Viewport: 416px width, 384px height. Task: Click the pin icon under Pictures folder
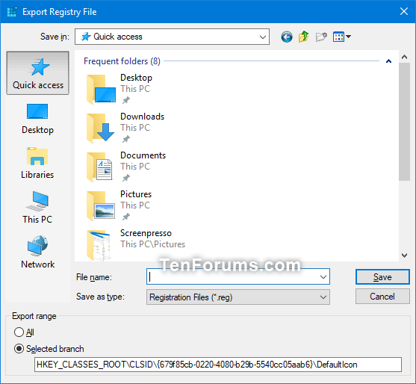(126, 217)
